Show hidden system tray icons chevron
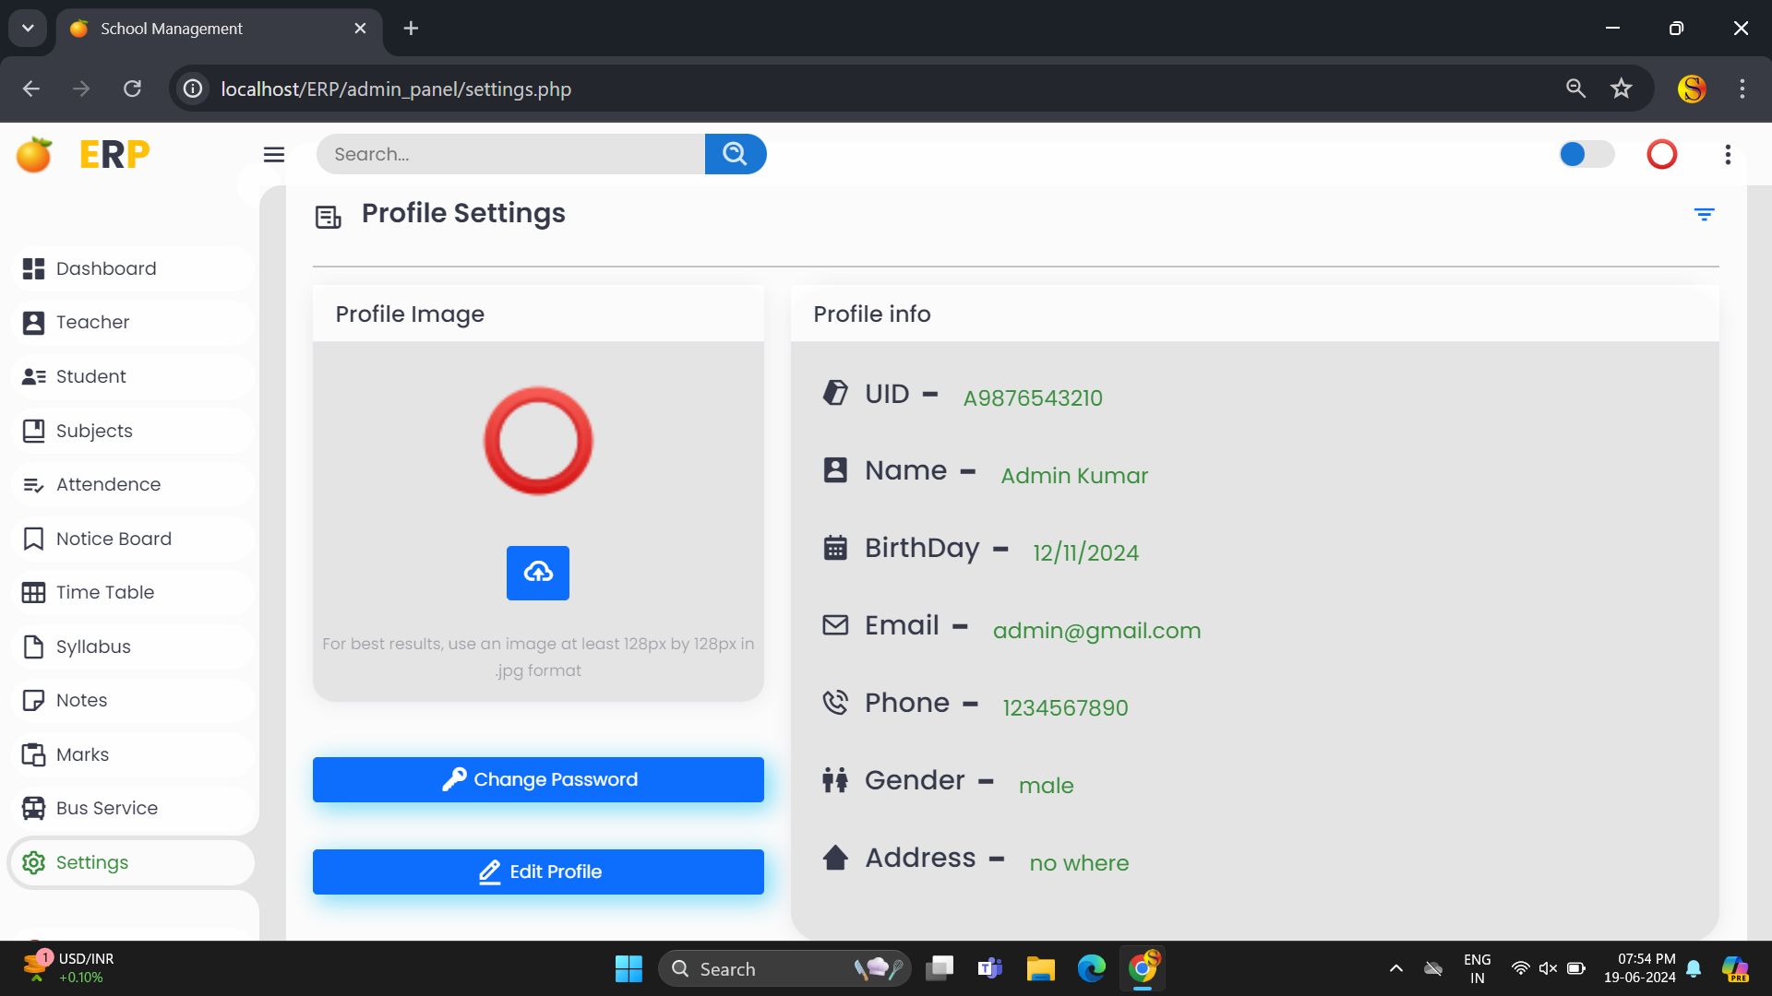The width and height of the screenshot is (1772, 996). pos(1395,968)
